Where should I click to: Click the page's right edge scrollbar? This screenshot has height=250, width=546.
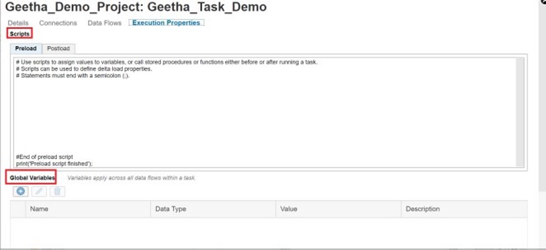click(542, 94)
